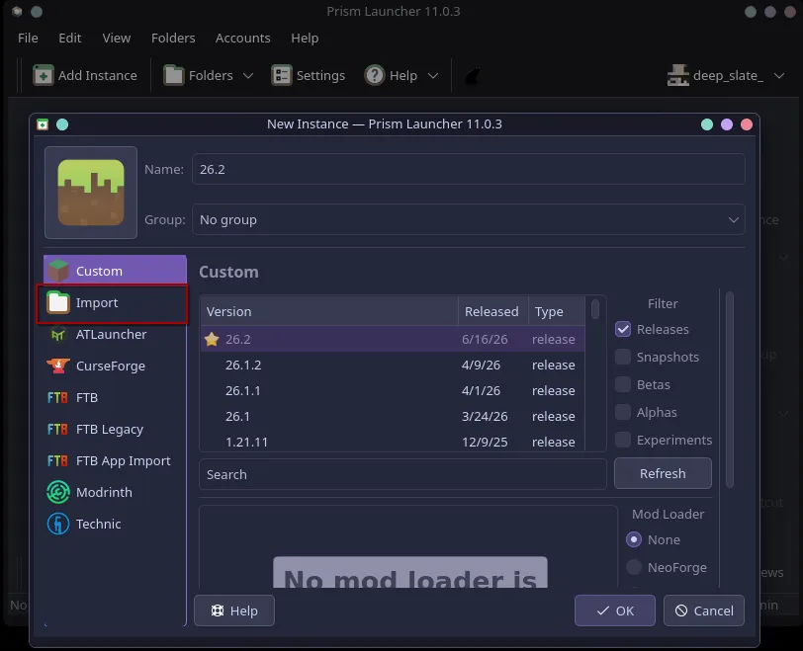The image size is (803, 651).
Task: Open the deep_slate_ account dropdown arrow
Action: (x=779, y=76)
